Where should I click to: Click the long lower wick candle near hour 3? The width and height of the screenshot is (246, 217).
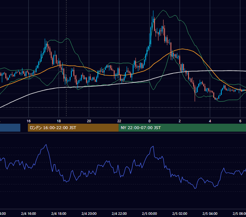195,94
